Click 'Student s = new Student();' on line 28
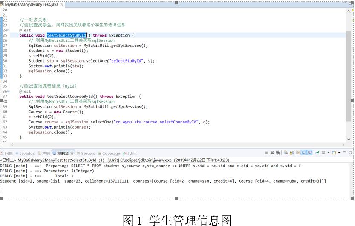This screenshot has width=355, height=226. point(58,51)
